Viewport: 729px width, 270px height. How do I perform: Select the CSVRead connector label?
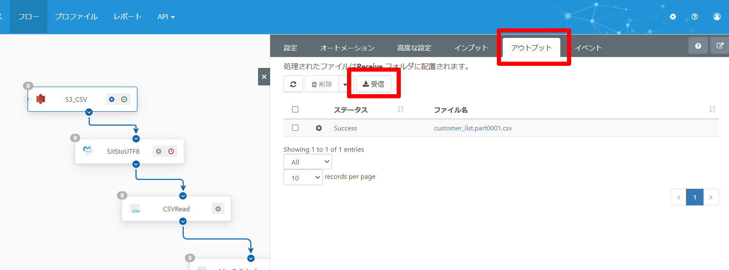pos(176,209)
